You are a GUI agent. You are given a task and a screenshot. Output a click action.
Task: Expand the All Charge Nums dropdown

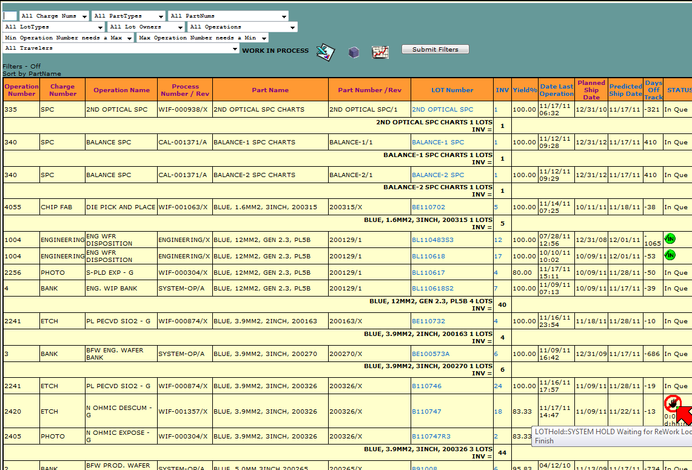pos(54,16)
